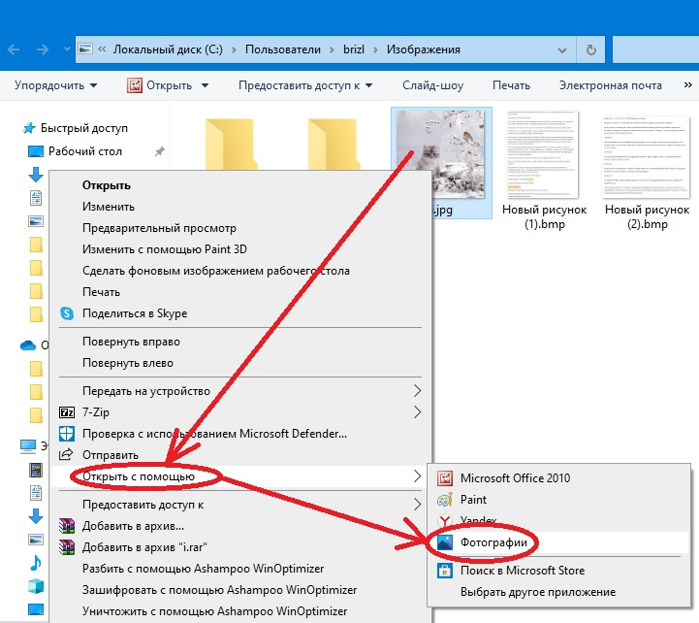Click brizl in the address path

coord(354,49)
